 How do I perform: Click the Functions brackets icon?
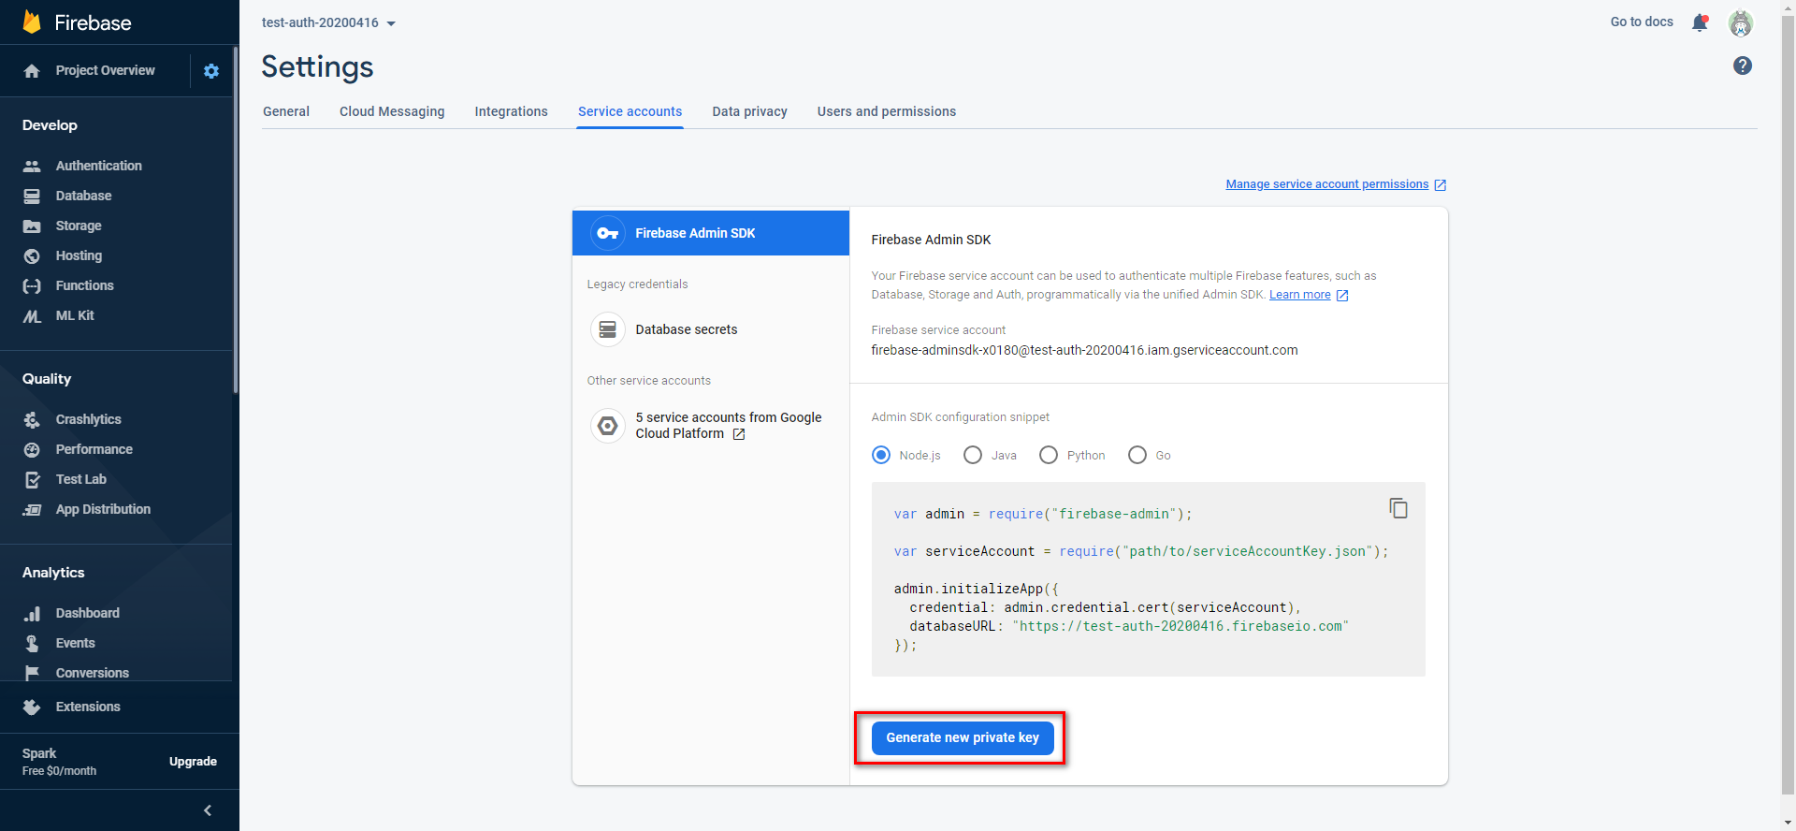32,285
